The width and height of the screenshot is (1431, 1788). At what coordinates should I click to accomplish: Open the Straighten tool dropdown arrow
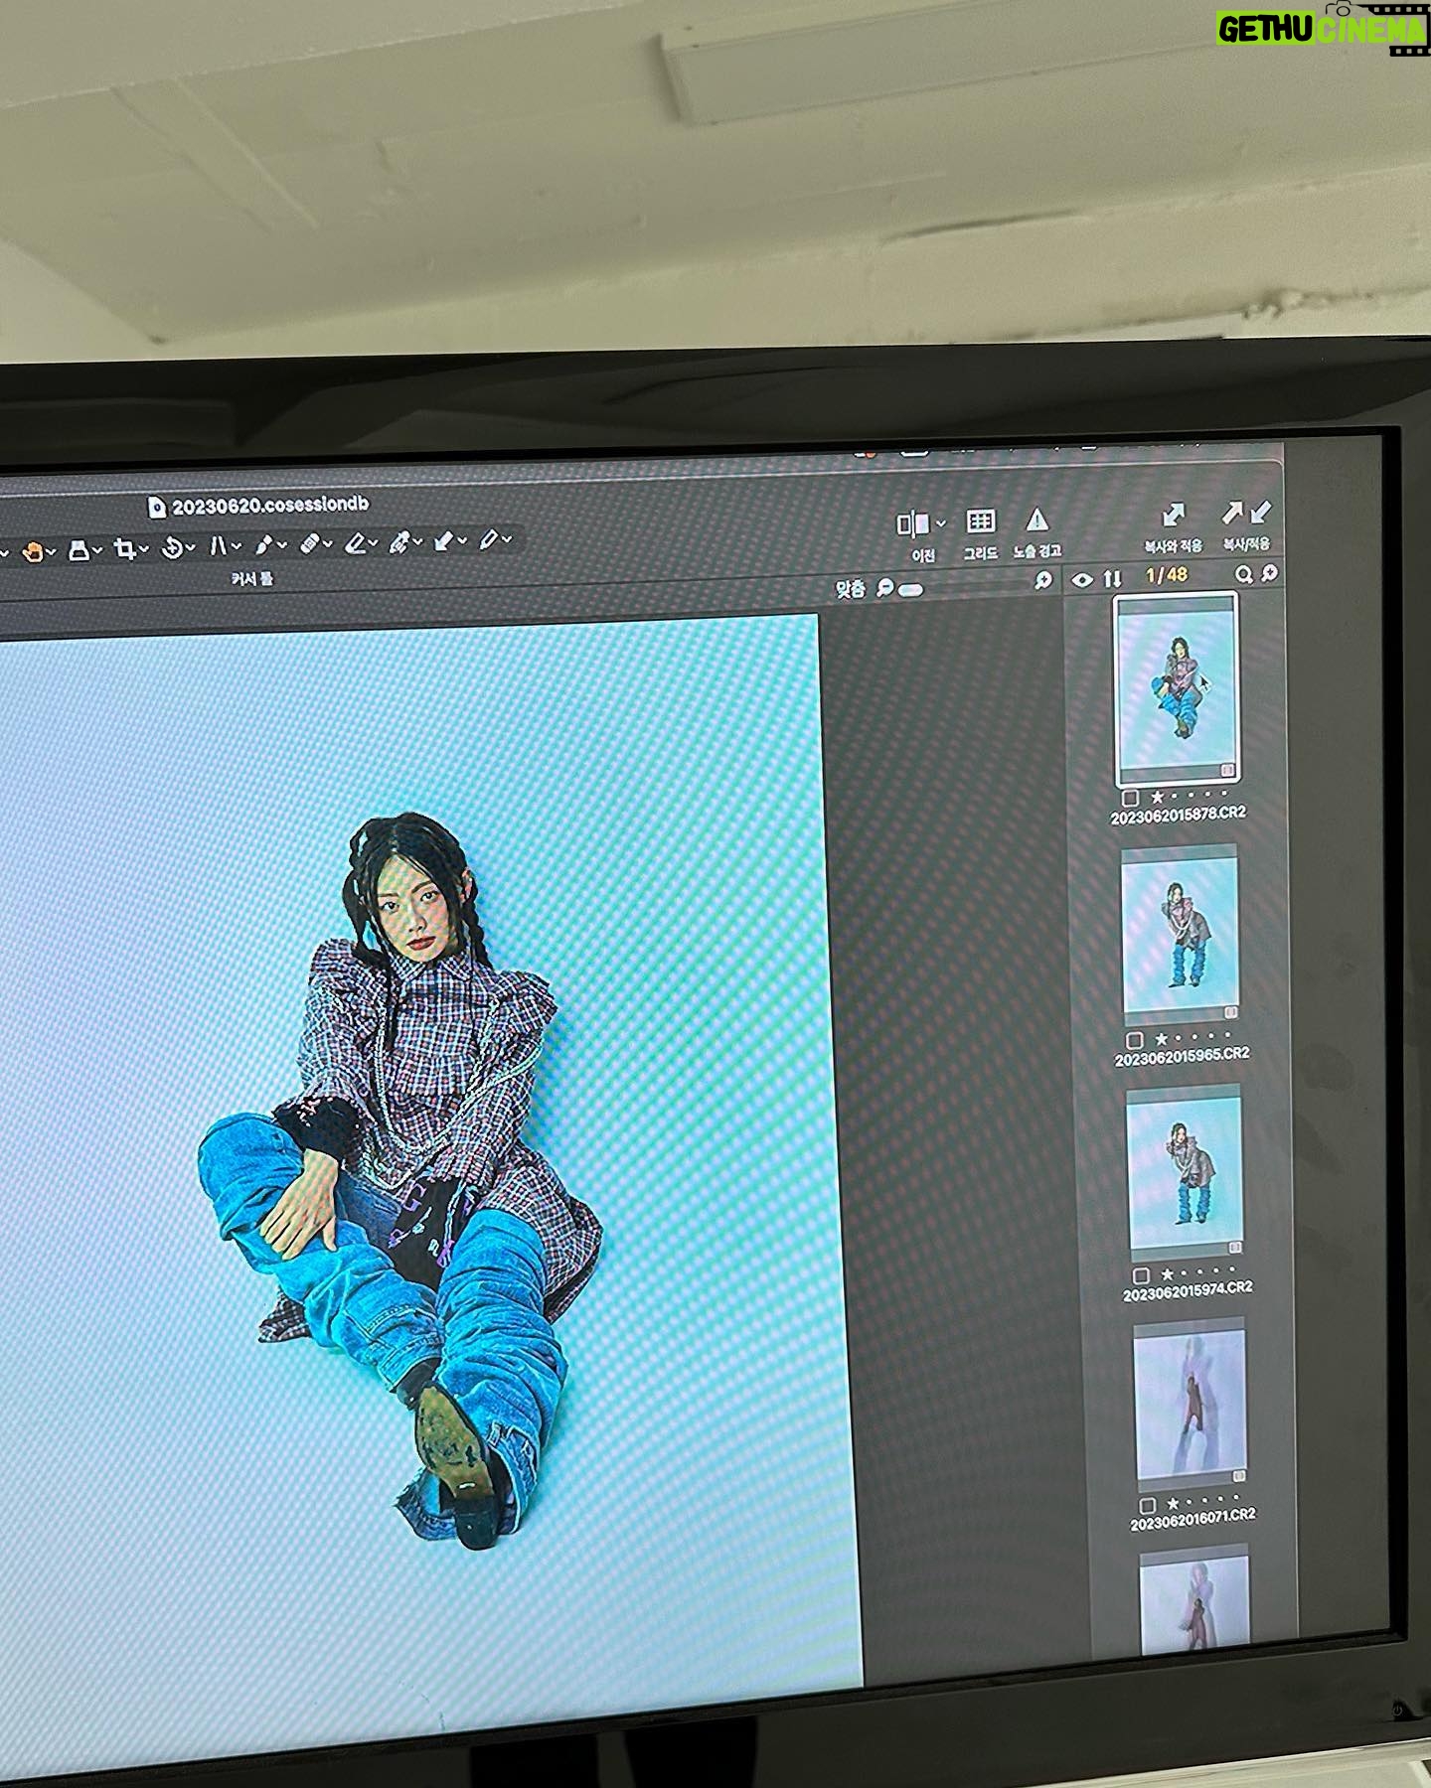point(190,546)
